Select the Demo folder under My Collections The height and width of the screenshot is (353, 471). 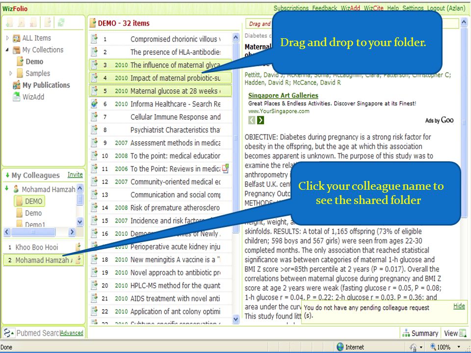[x=34, y=62]
